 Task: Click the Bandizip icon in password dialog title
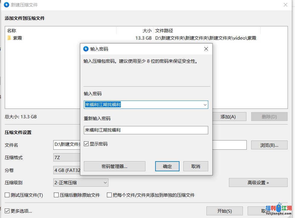[86, 49]
